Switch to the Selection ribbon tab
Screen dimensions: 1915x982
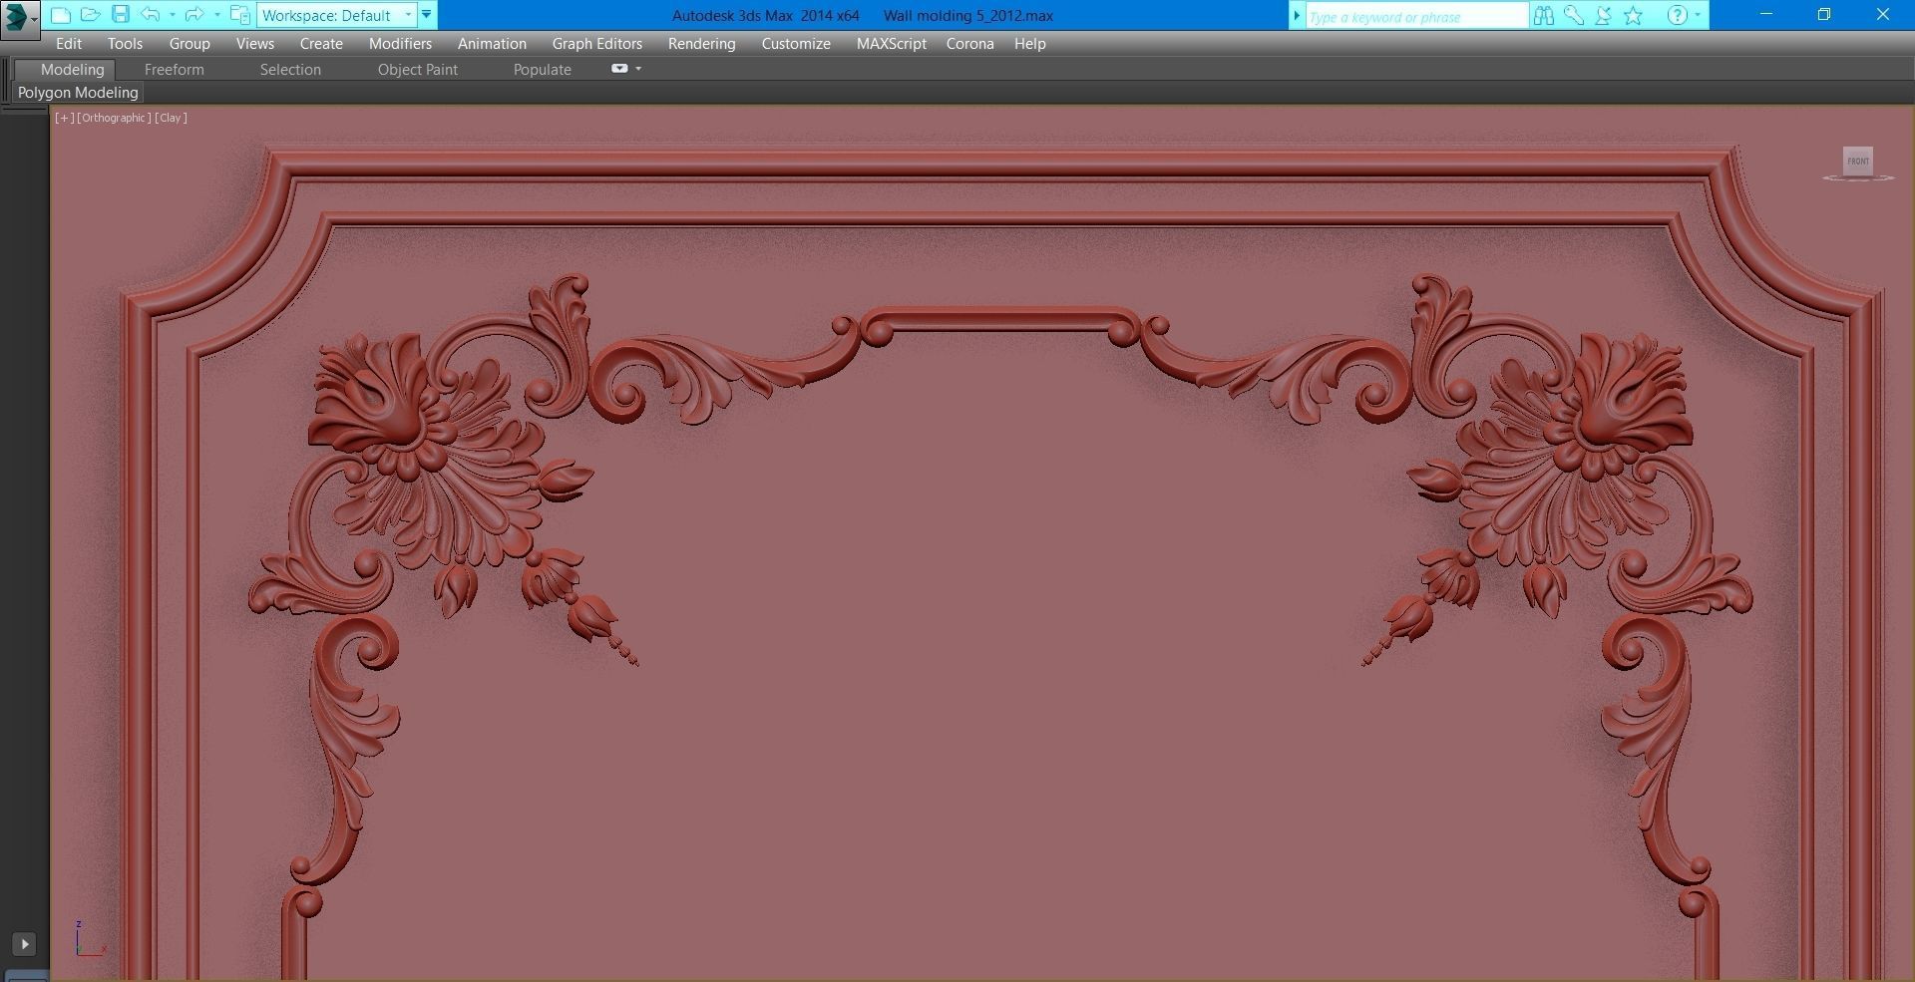[290, 69]
